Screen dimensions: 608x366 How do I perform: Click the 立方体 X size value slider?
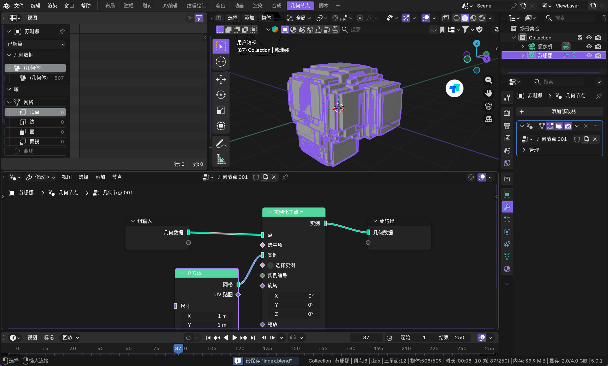click(x=207, y=316)
